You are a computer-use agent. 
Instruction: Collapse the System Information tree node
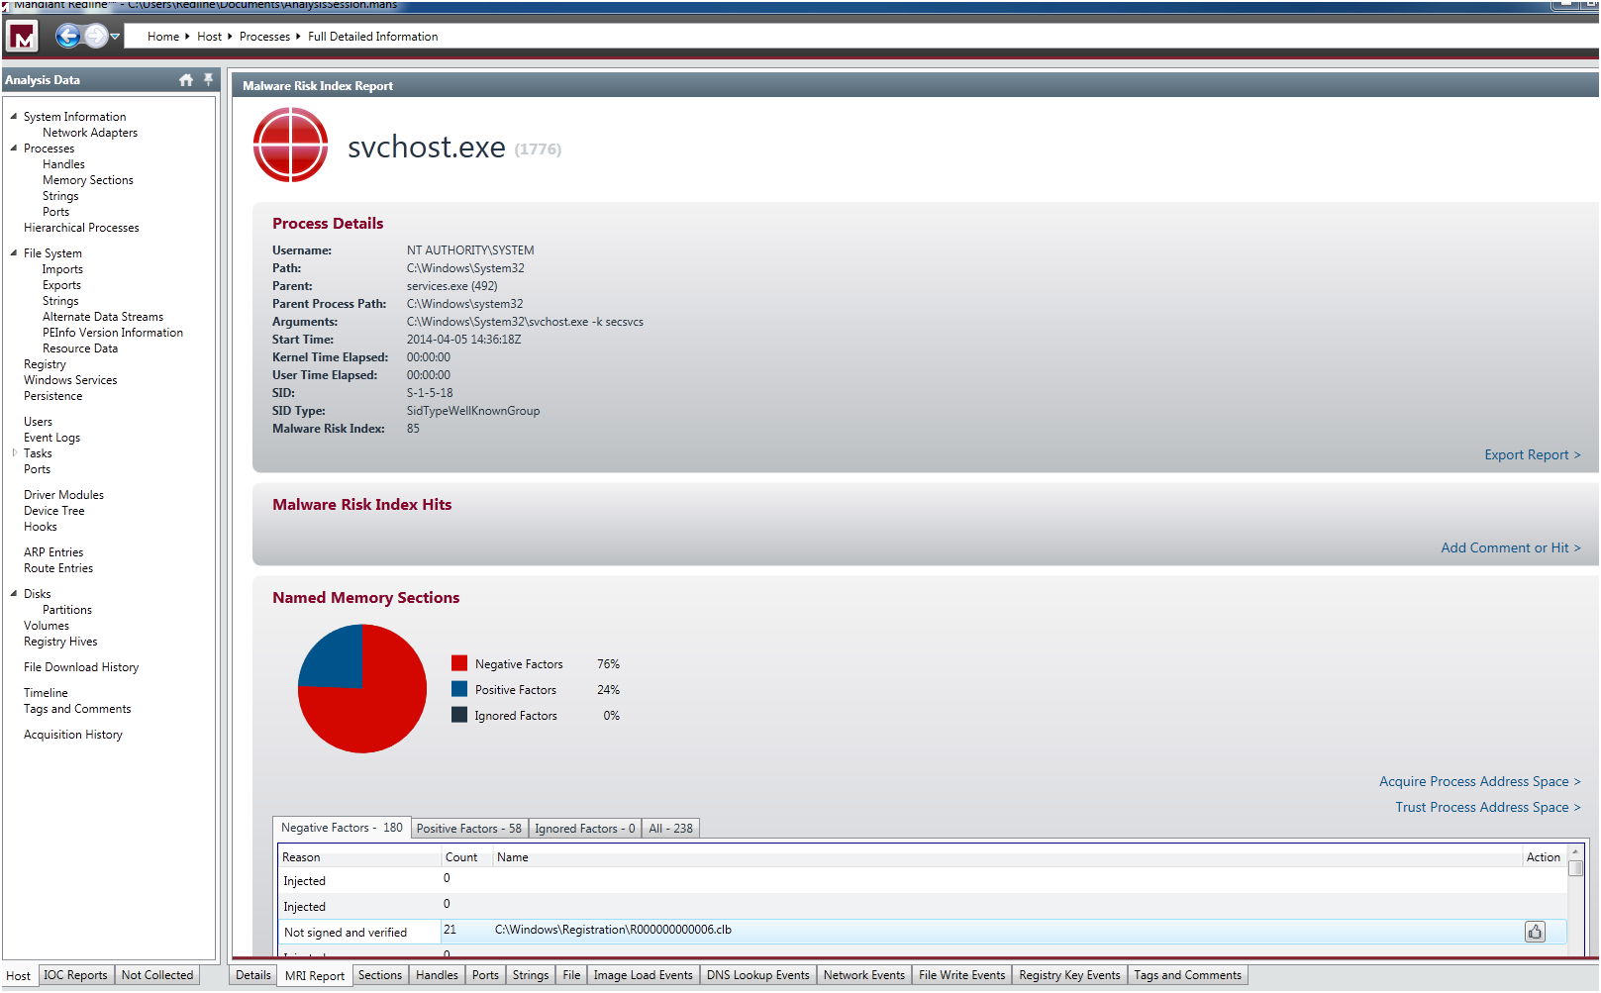point(14,116)
